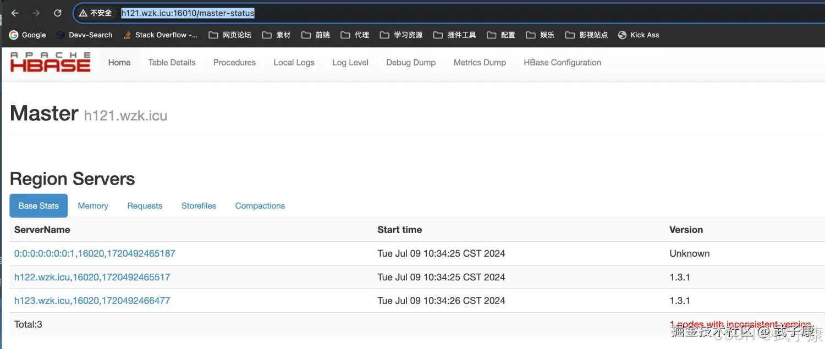Screen dimensions: 825x349
Task: Open the 网页论坛 bookmark folder
Action: pyautogui.click(x=230, y=35)
